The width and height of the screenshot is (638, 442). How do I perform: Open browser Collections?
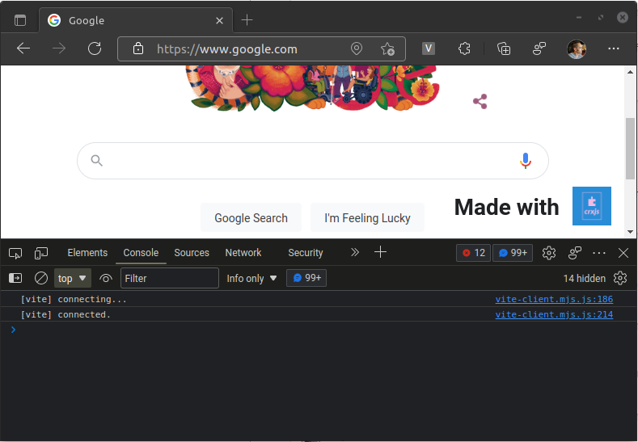[504, 48]
